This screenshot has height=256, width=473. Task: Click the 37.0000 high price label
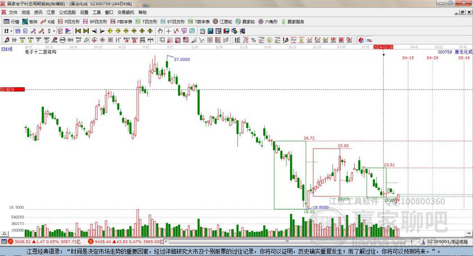pos(182,60)
